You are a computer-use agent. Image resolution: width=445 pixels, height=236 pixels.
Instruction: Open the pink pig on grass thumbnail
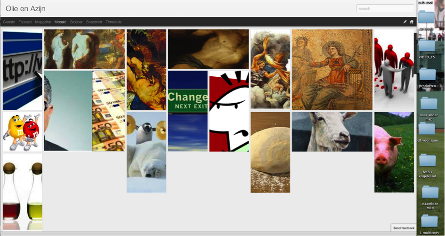394,152
